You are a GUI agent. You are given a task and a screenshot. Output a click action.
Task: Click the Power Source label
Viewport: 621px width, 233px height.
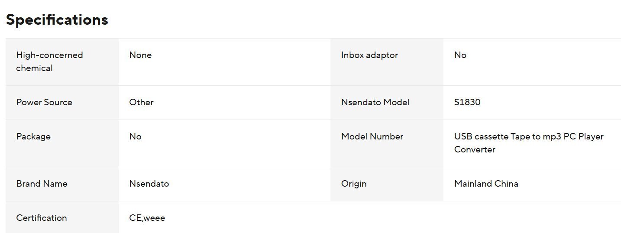(x=44, y=102)
